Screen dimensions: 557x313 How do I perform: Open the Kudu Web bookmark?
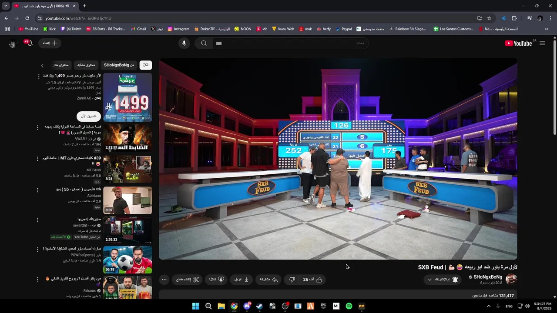(283, 29)
